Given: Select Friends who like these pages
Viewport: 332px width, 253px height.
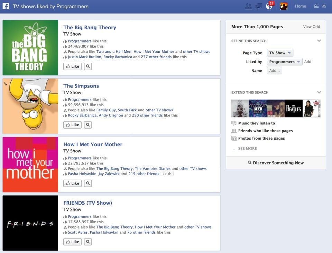Looking at the screenshot, I should tap(265, 131).
